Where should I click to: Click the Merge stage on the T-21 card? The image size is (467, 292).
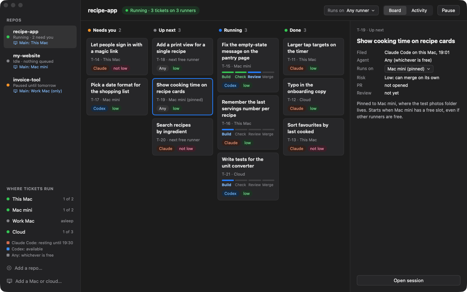point(268,183)
